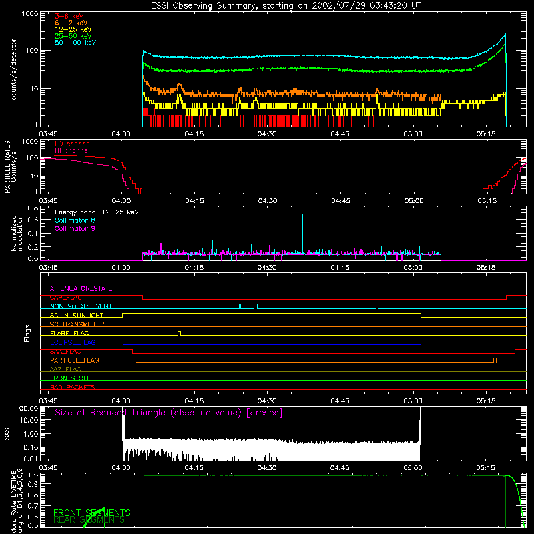Click the 05:15 tick label in particle plot

coord(487,201)
